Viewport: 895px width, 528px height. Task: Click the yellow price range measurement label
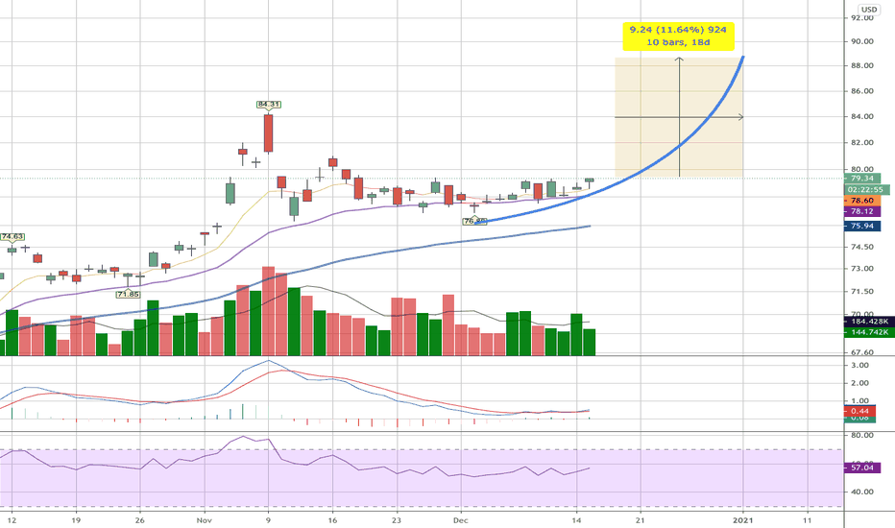coord(678,36)
